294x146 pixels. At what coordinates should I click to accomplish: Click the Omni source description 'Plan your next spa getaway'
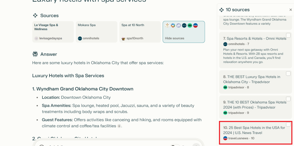click(253, 56)
